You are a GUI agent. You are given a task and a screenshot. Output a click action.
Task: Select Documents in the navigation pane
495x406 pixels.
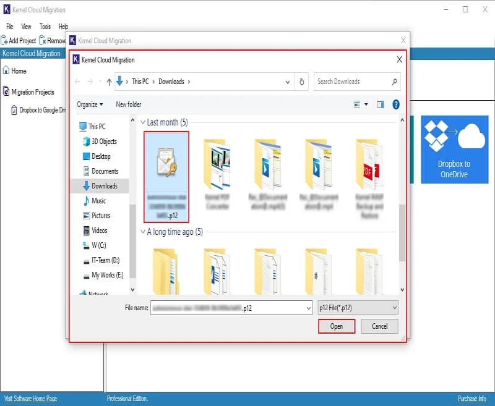click(100, 171)
